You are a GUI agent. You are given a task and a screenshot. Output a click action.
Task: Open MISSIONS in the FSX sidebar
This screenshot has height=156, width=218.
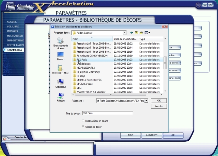12,31
